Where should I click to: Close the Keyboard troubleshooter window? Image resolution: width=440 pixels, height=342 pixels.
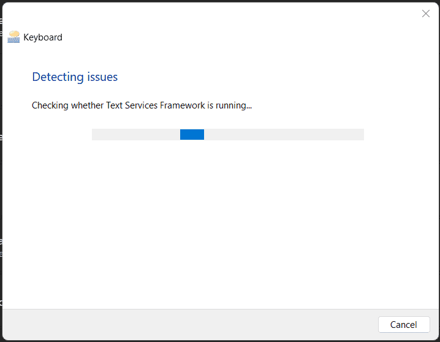(426, 13)
